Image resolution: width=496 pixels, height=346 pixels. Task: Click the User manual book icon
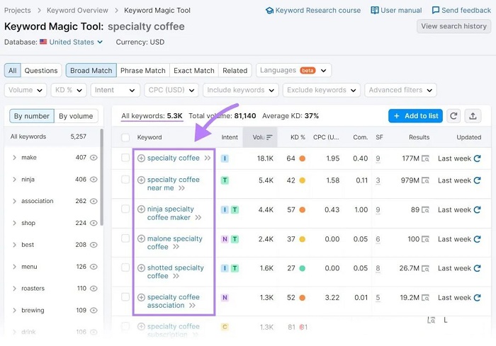pos(375,11)
